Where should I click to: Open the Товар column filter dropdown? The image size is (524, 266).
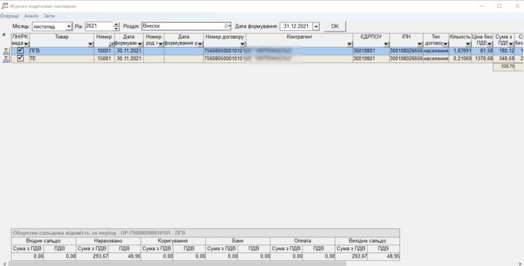point(91,43)
